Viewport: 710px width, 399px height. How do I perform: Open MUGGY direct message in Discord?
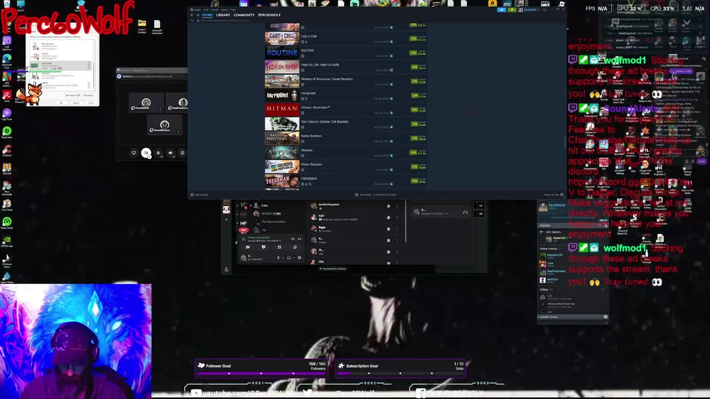[x=267, y=213]
